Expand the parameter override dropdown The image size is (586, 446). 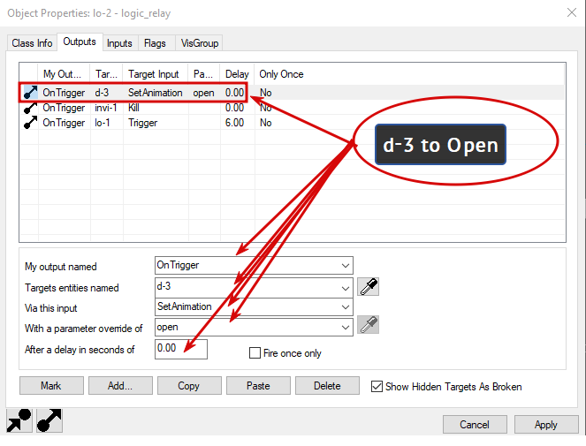pyautogui.click(x=346, y=328)
